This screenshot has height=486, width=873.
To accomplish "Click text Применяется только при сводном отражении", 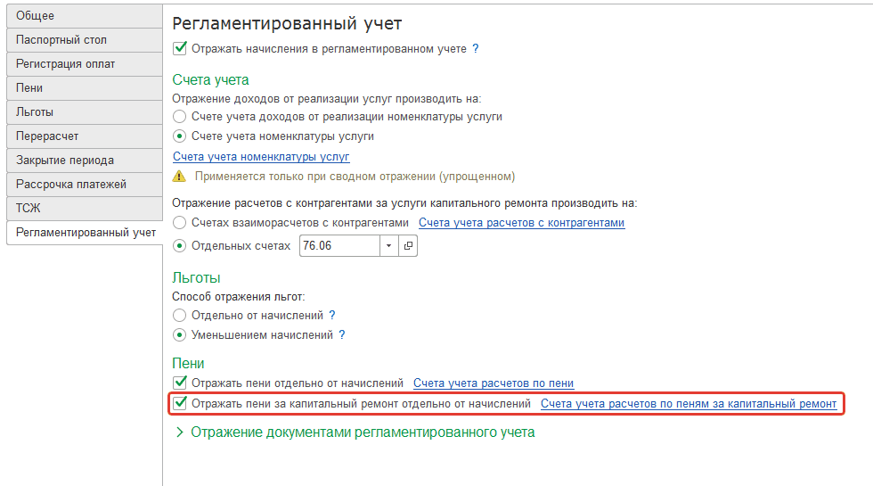I will click(355, 177).
